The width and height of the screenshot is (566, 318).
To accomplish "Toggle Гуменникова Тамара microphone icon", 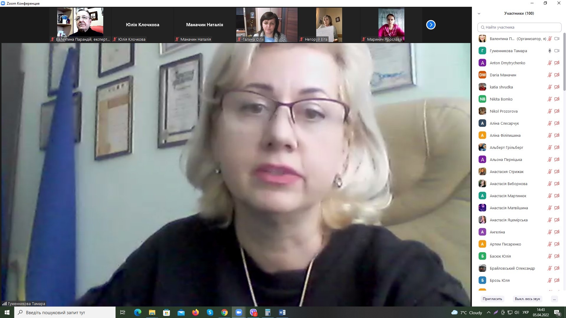I will [549, 51].
